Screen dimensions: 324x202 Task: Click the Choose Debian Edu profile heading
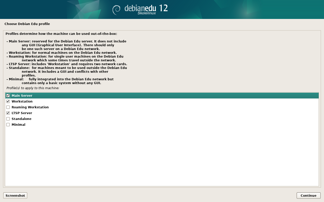pos(27,24)
